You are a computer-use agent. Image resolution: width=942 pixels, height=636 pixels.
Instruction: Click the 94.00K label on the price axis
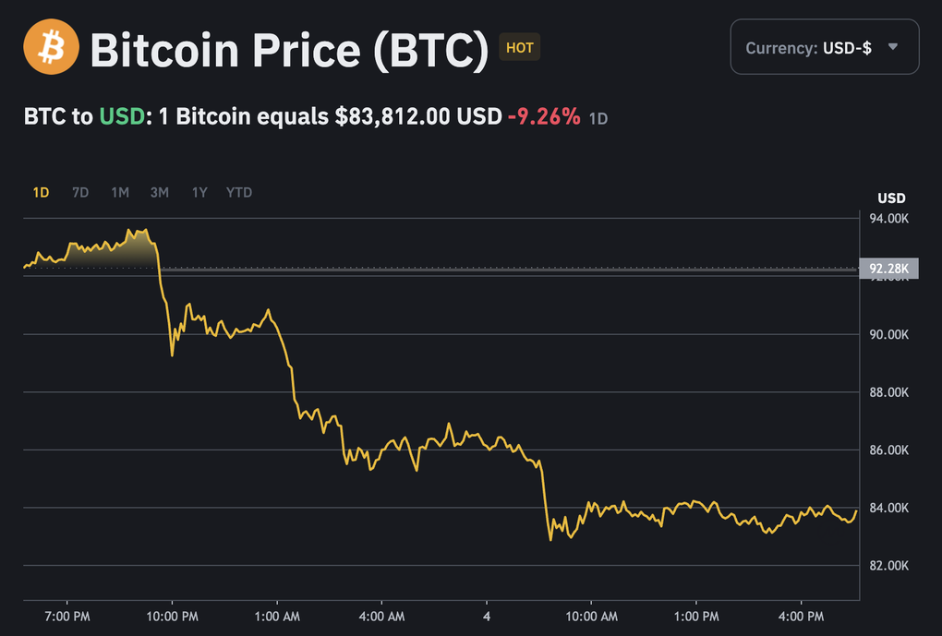tap(889, 219)
